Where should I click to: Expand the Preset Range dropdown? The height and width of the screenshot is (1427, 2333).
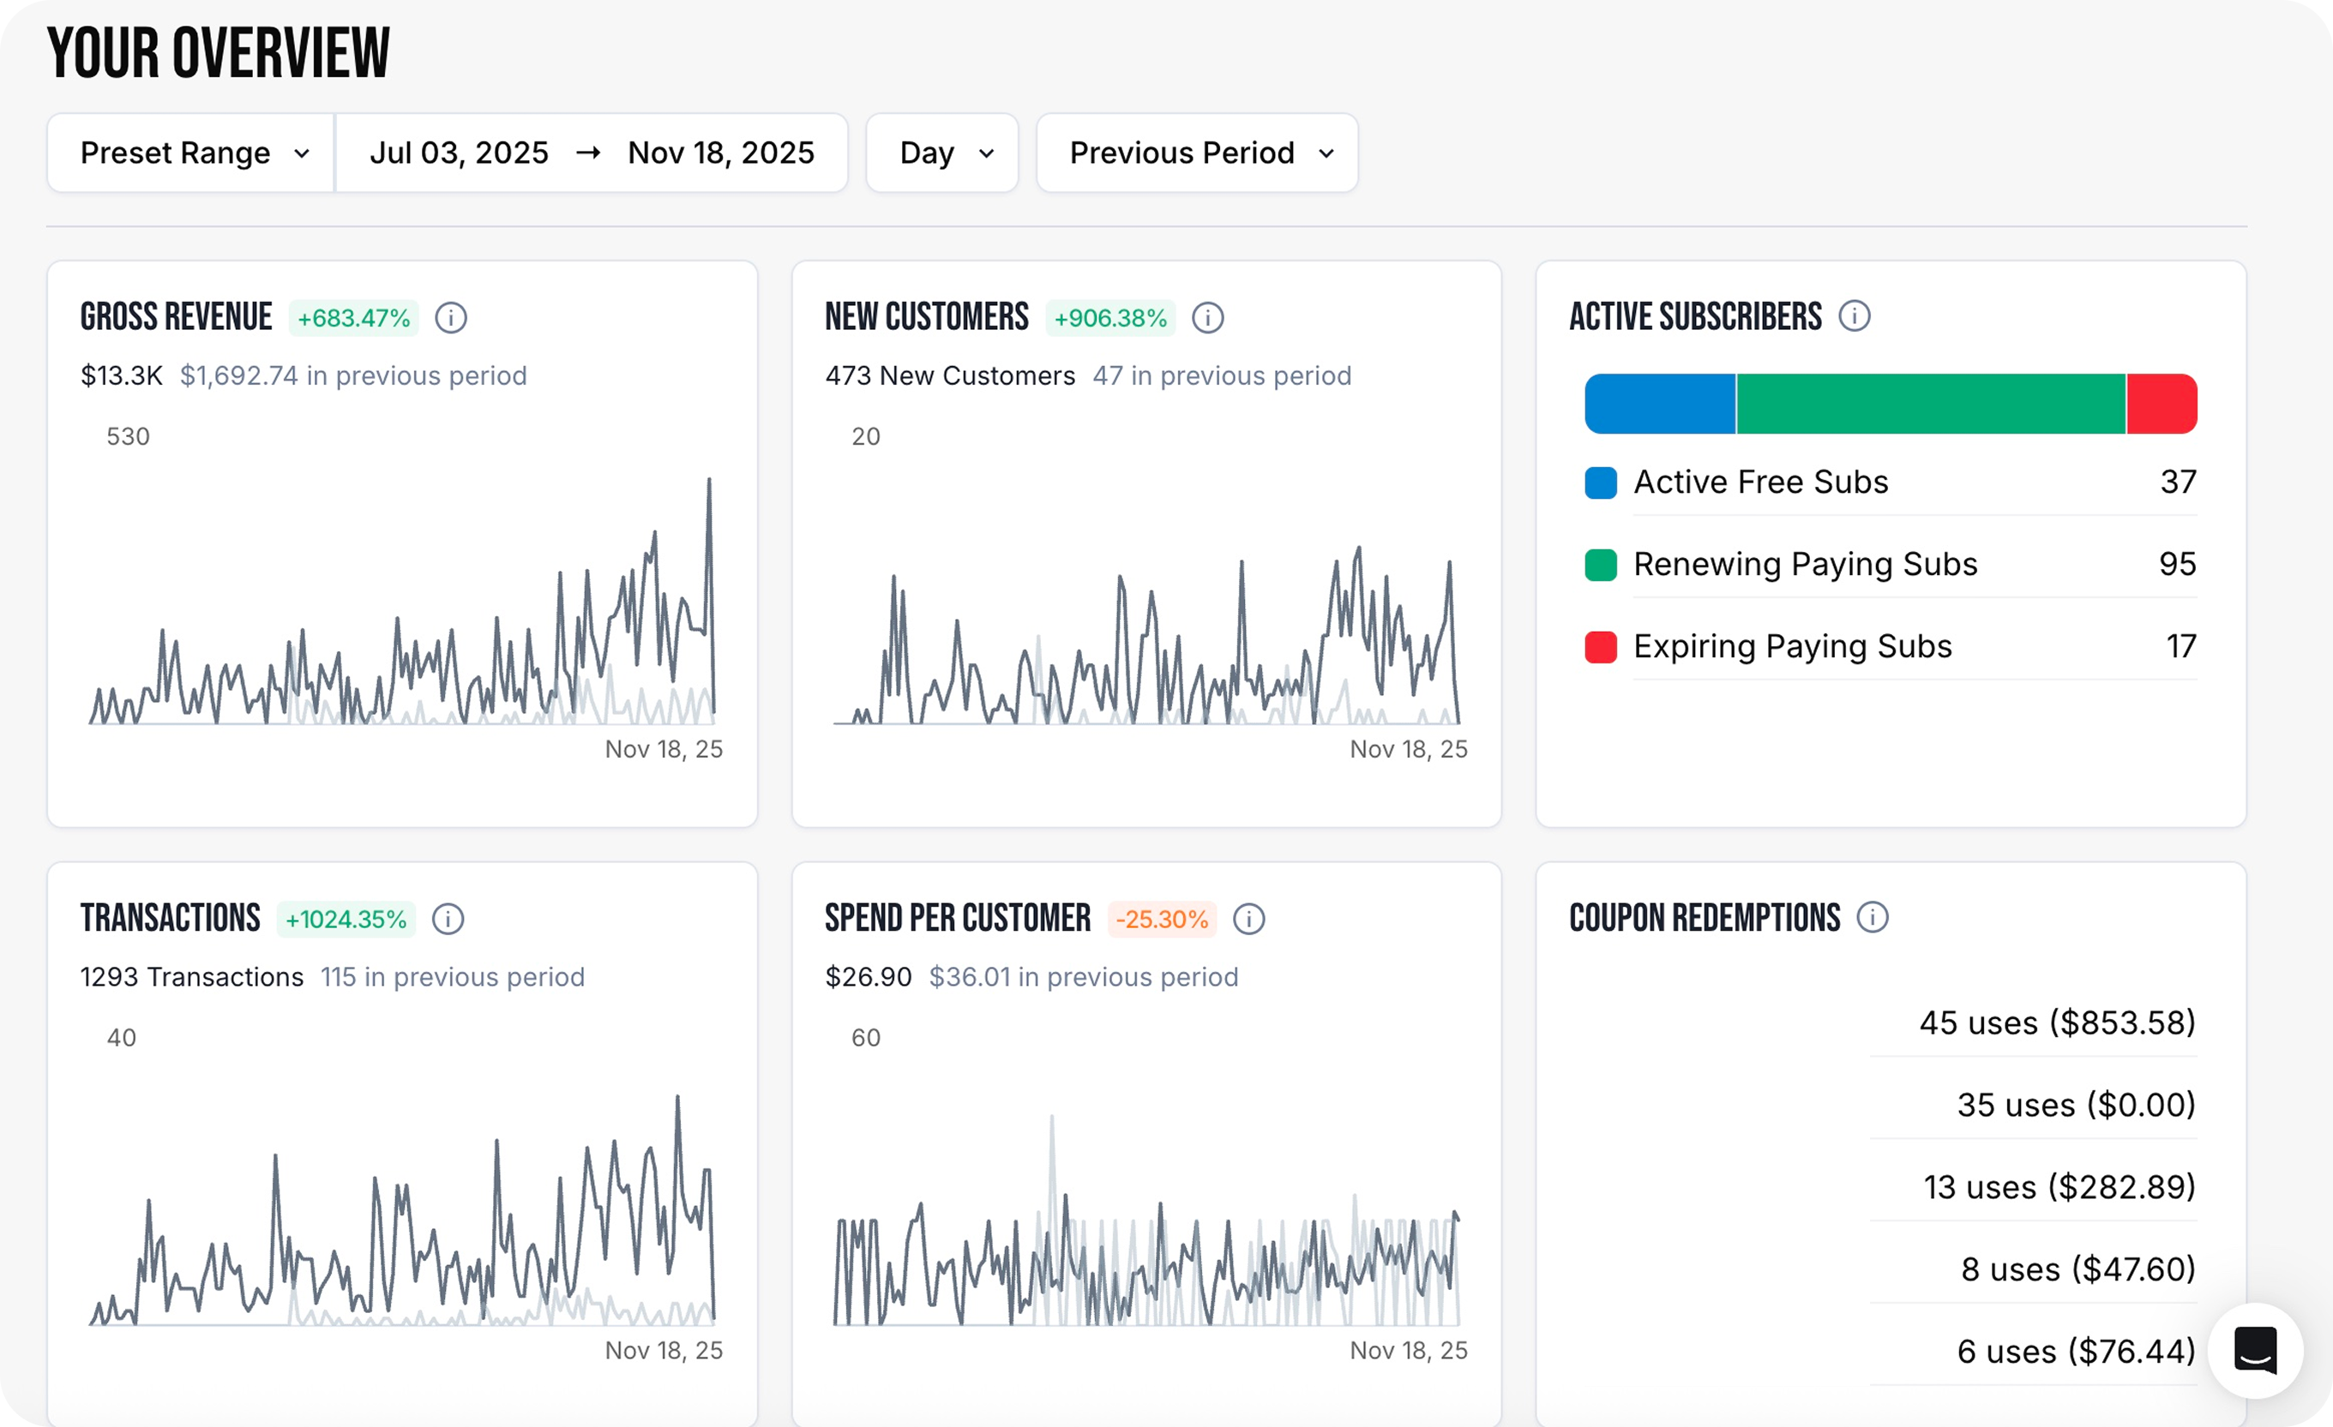pyautogui.click(x=191, y=153)
